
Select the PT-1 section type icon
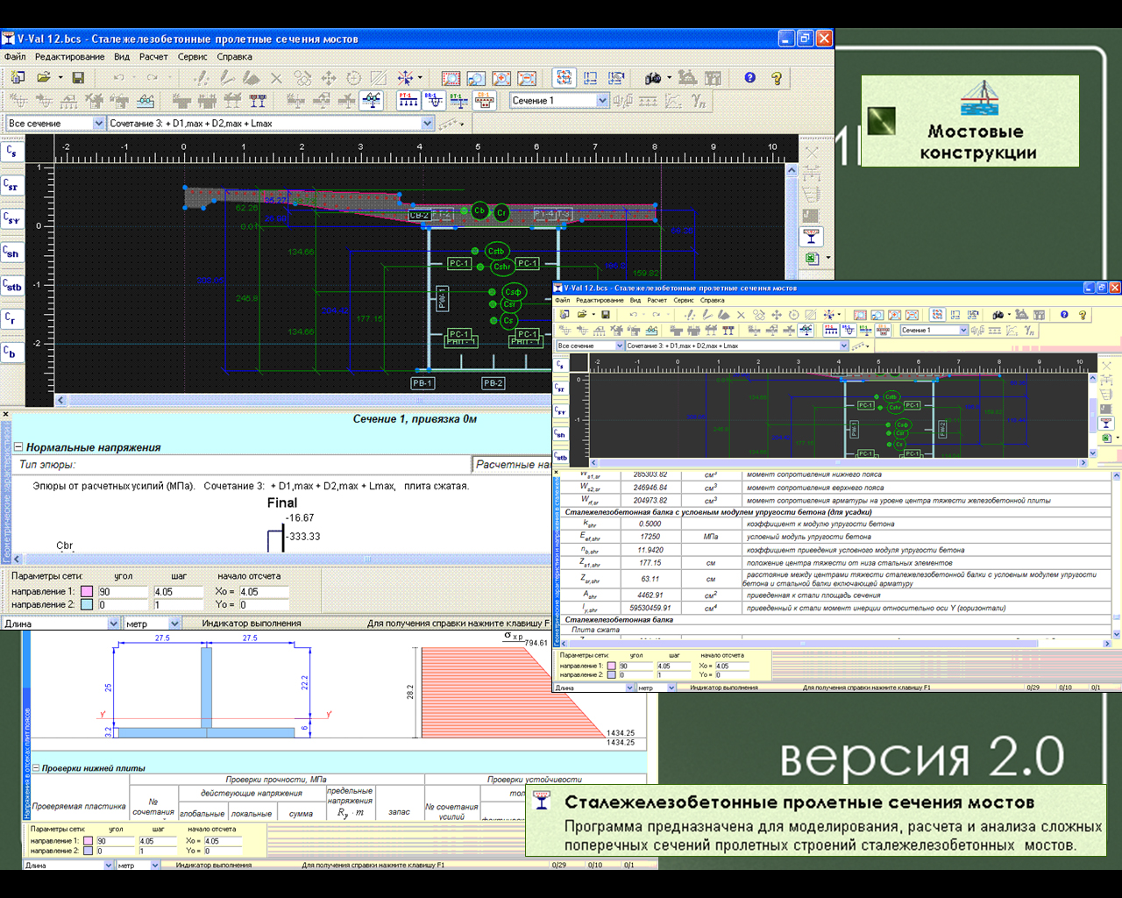point(408,101)
